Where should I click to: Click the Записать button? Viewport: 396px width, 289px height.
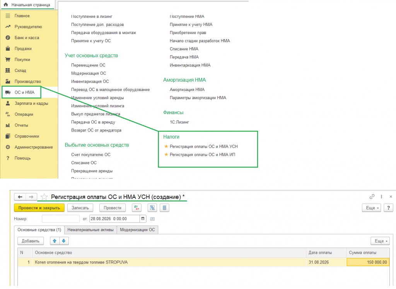(x=80, y=208)
